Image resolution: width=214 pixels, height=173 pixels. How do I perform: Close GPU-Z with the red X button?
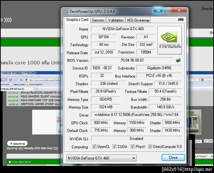pos(179,10)
